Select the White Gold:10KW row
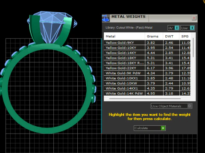This screenshot has height=153, width=205. pos(147,83)
